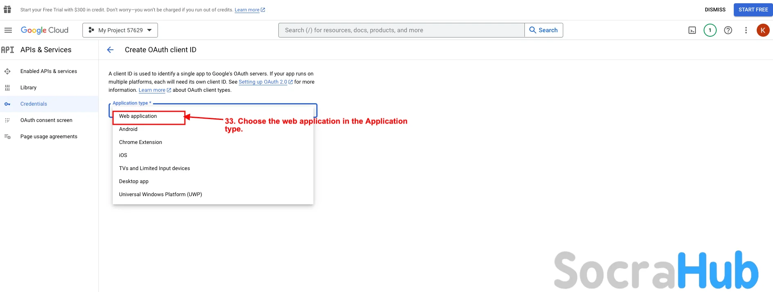773x292 pixels.
Task: Pick Desktop app from the list
Action: tap(134, 181)
